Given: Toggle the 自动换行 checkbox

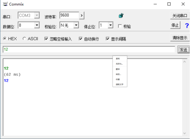Looking at the screenshot, I should point(80,39).
